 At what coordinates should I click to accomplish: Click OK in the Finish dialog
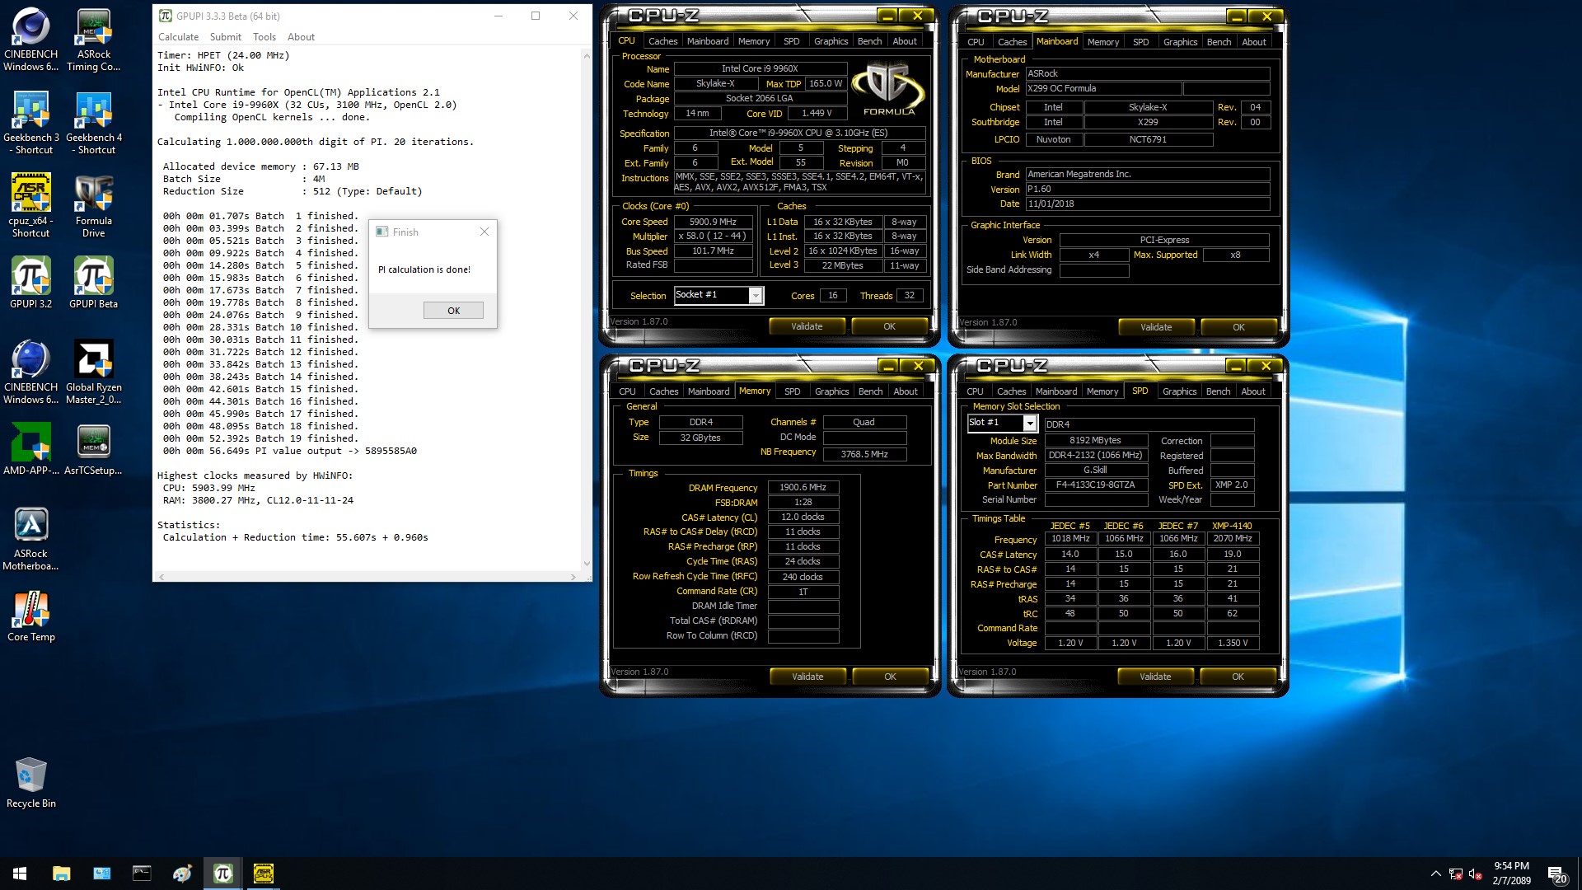click(x=453, y=311)
